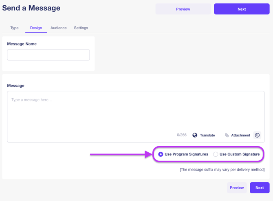
Task: Click the top Preview button
Action: (x=183, y=9)
